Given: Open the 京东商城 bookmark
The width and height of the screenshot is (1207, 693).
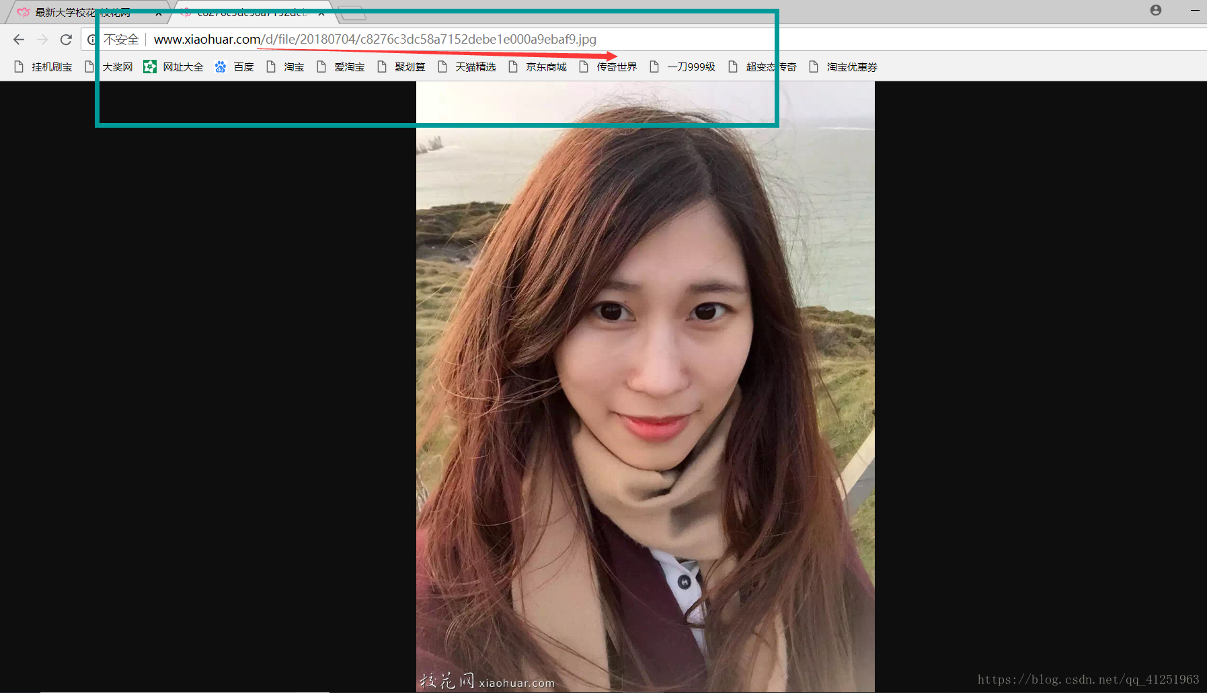Looking at the screenshot, I should [547, 67].
